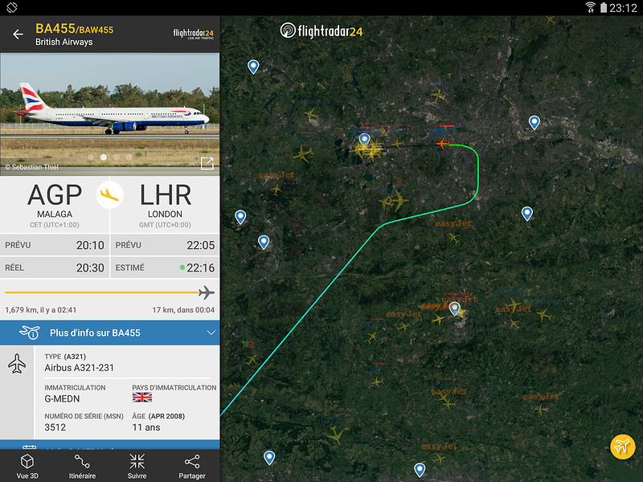Collapse Plus d'info sur BA455 section

coord(110,333)
